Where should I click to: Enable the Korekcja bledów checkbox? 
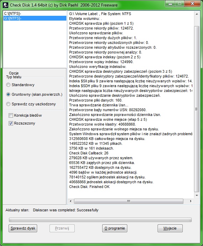point(11,116)
